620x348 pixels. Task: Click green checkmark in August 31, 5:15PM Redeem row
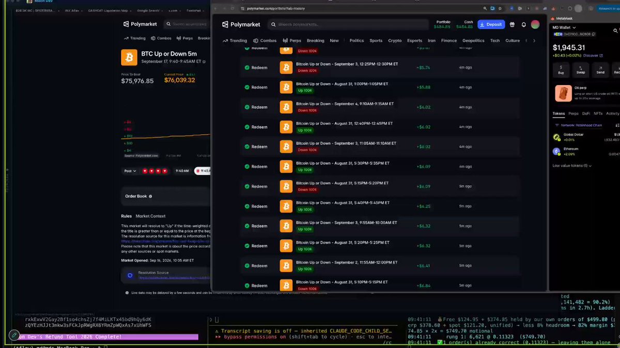tap(247, 186)
